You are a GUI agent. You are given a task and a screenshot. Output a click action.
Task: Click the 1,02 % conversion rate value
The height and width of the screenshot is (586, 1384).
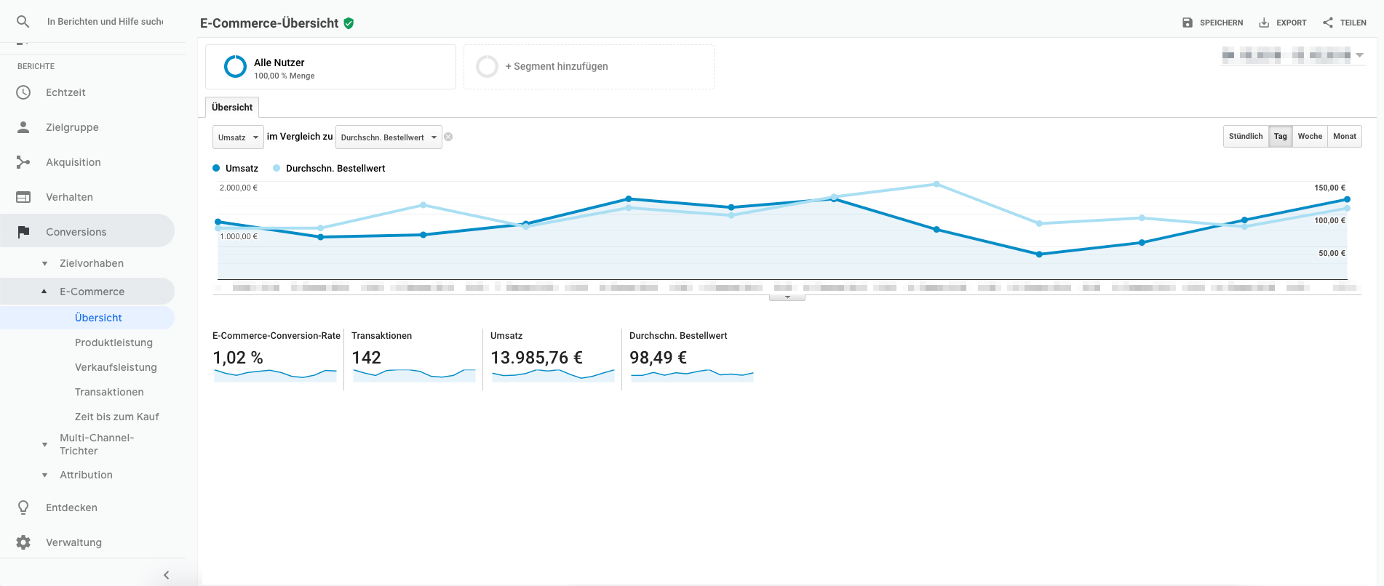click(238, 358)
